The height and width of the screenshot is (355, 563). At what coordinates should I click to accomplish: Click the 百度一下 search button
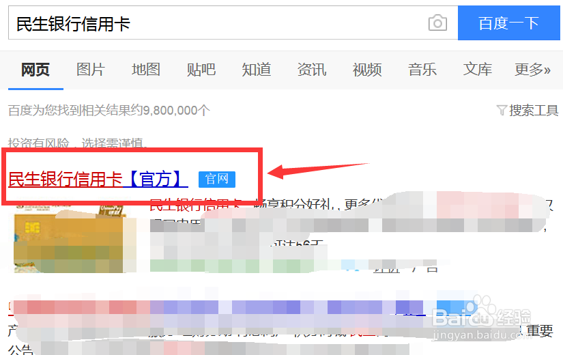[509, 23]
